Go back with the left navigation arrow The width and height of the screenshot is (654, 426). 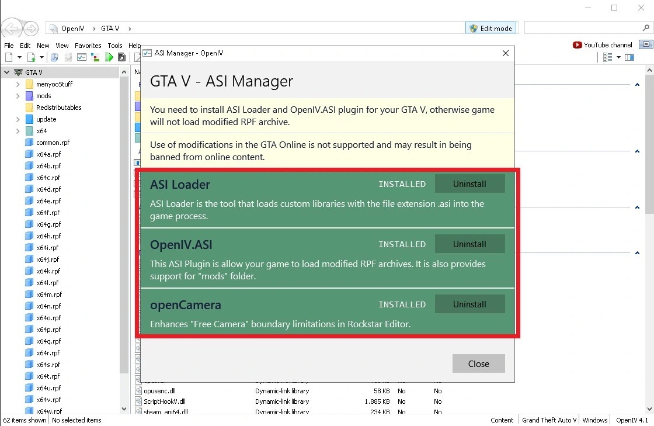tap(11, 29)
